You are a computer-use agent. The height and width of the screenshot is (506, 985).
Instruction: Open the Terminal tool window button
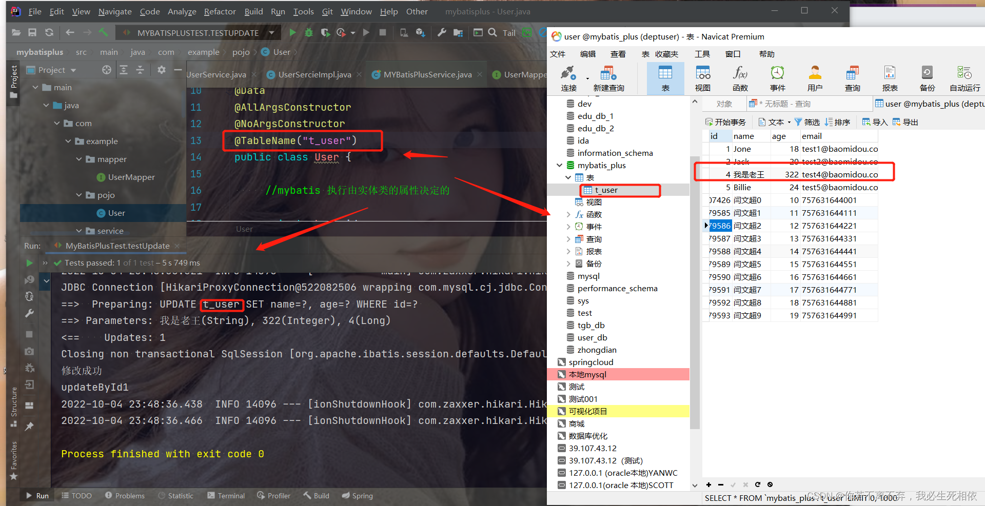pyautogui.click(x=226, y=496)
